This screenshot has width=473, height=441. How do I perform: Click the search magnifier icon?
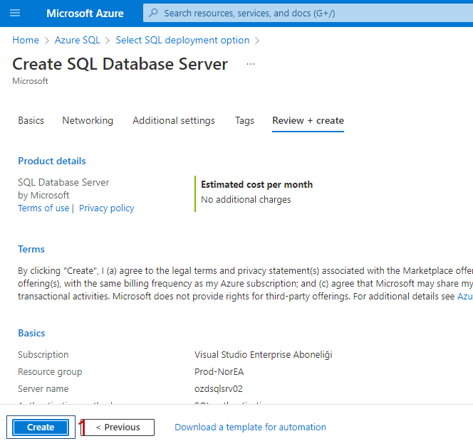[x=154, y=13]
